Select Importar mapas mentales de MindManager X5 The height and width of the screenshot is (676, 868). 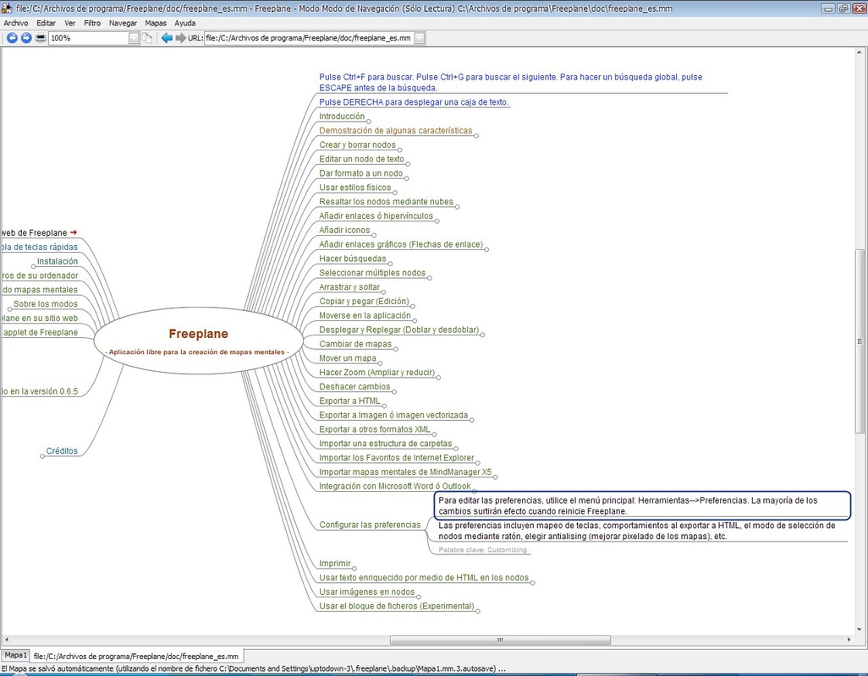tap(405, 472)
